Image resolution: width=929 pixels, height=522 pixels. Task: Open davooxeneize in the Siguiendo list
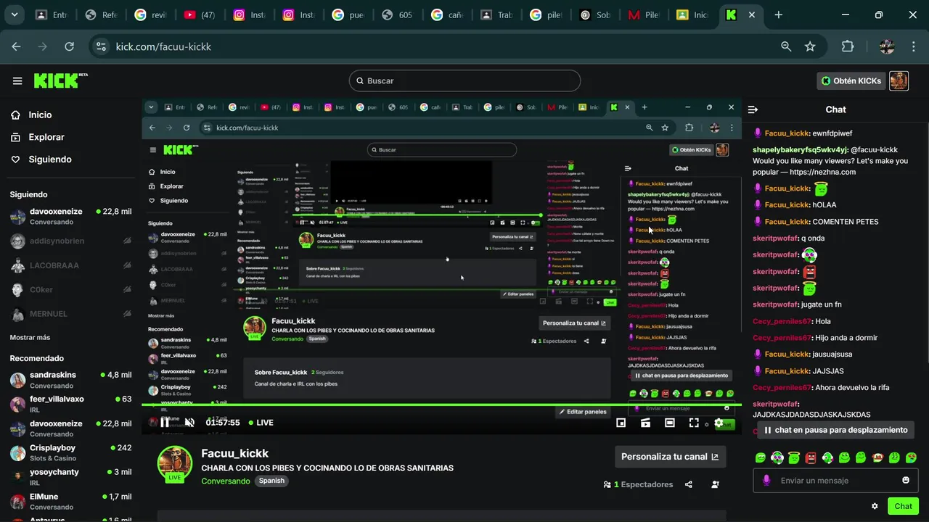(70, 216)
